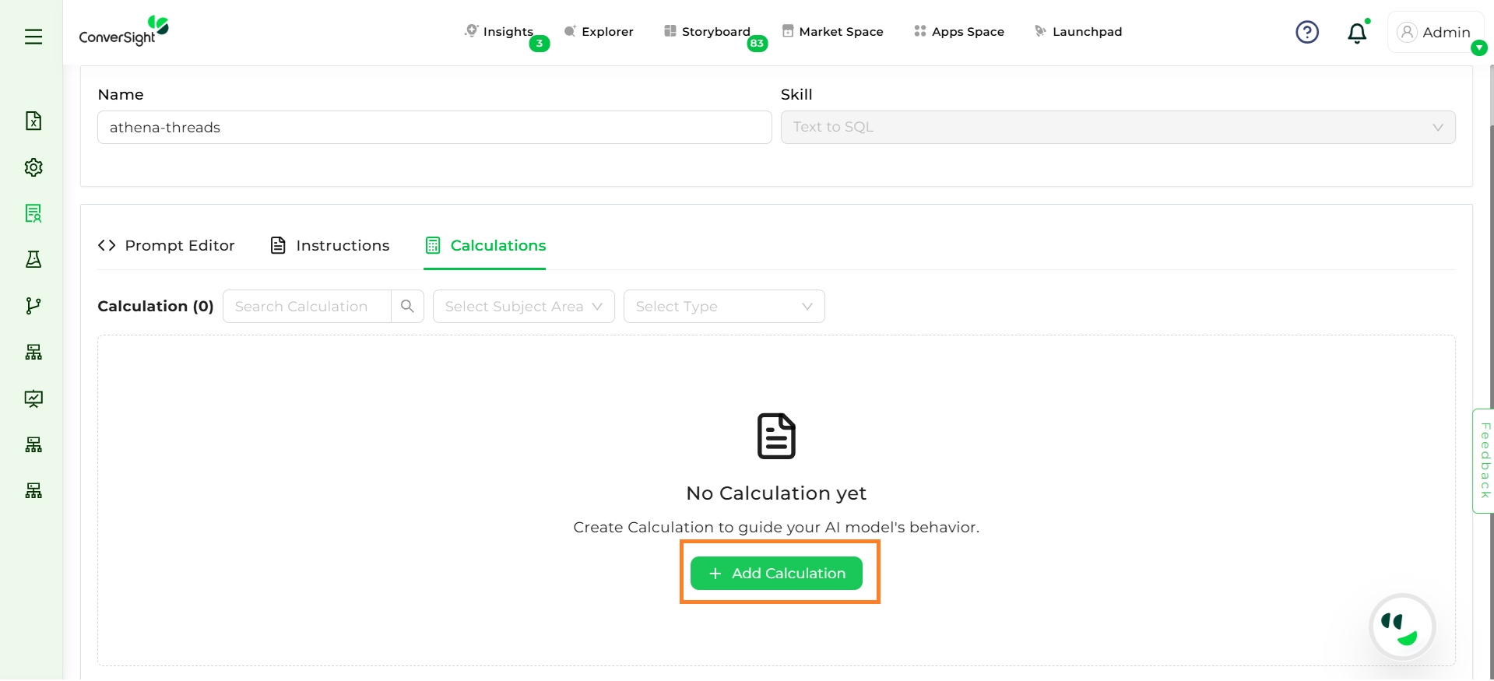This screenshot has height=681, width=1494.
Task: Focus the Search Calculation input box
Action: click(308, 307)
